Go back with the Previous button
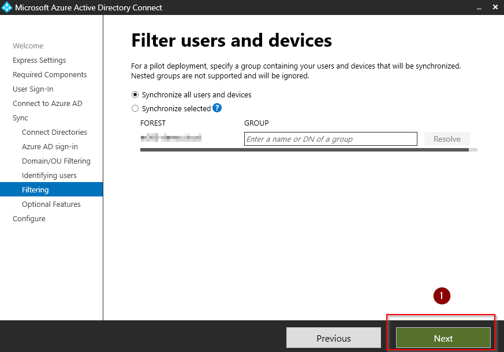The width and height of the screenshot is (504, 352). (x=334, y=338)
